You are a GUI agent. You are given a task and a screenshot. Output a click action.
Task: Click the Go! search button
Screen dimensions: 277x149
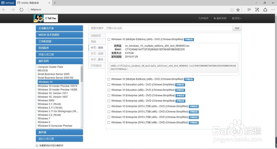pos(237,28)
